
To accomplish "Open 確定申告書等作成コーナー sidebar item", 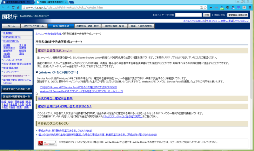I will 17,76.
